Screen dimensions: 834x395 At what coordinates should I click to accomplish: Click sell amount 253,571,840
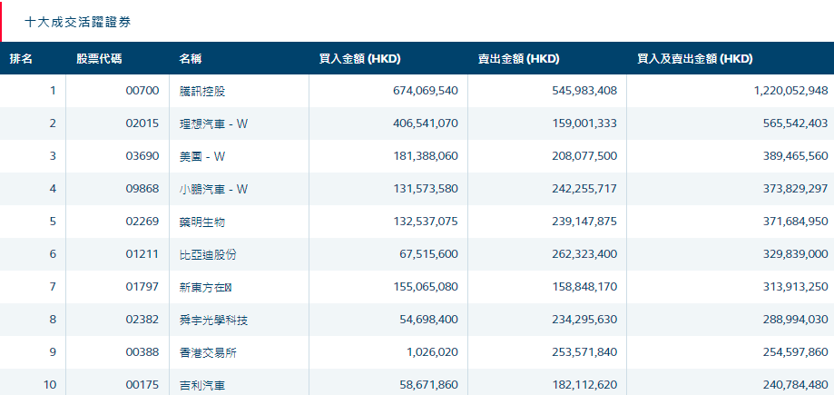point(584,352)
